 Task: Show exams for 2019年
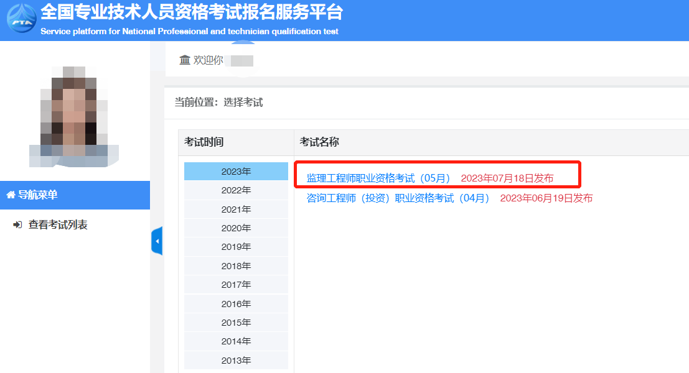[x=236, y=247]
